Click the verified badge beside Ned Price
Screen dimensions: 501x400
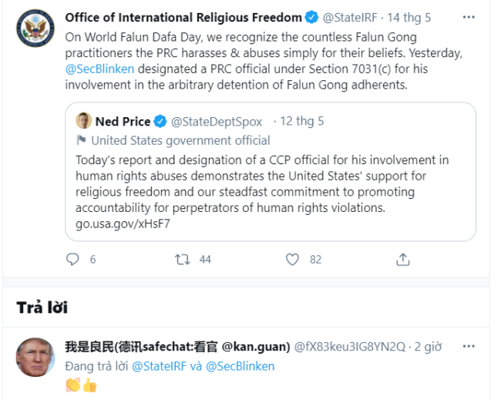pyautogui.click(x=160, y=121)
